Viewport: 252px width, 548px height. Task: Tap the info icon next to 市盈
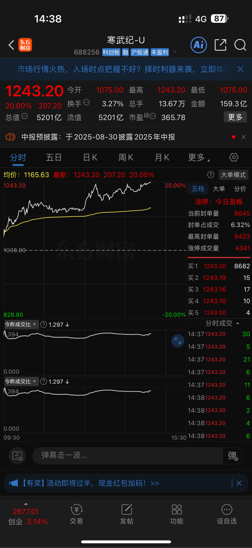pos(153,116)
